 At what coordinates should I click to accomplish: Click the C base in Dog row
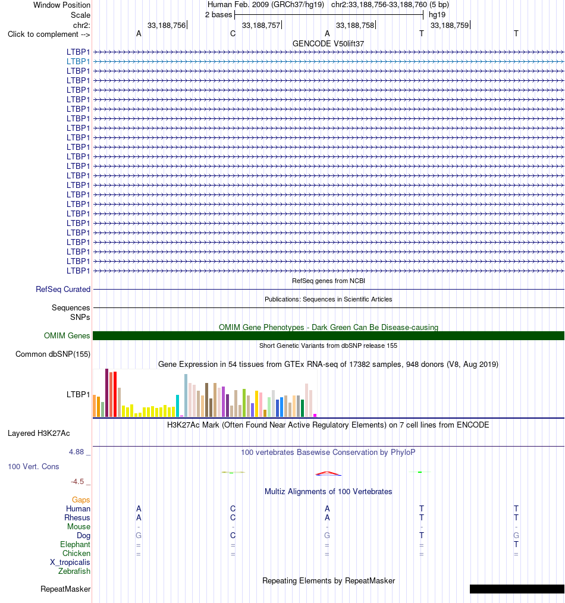(233, 535)
